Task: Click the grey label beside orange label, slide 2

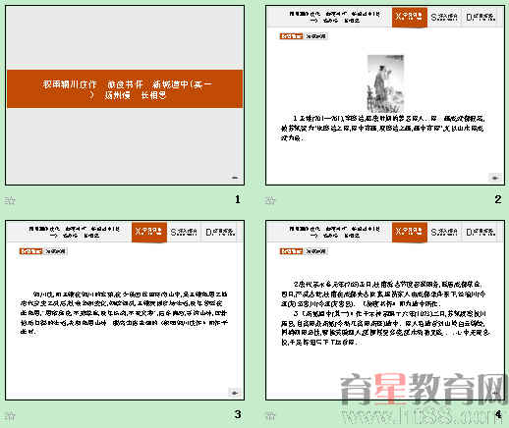Action: pos(315,36)
